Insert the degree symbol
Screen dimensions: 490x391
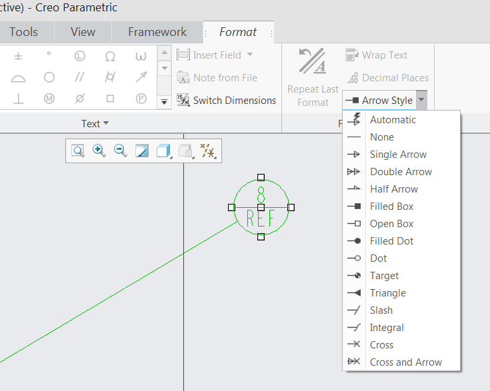click(49, 54)
